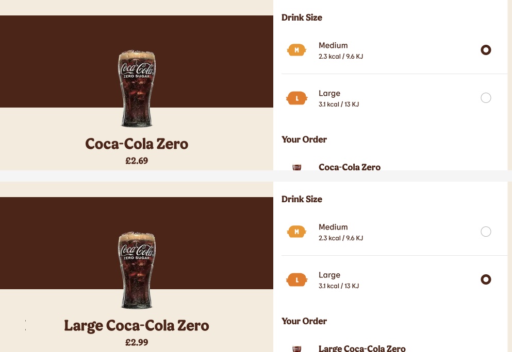Click the Drink Size heading above the selected Medium option
The height and width of the screenshot is (352, 512).
click(302, 17)
